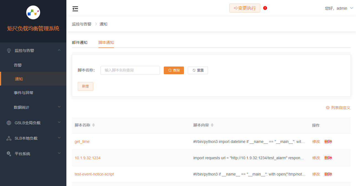Open events and exceptions page
356x186 pixels.
(24, 93)
